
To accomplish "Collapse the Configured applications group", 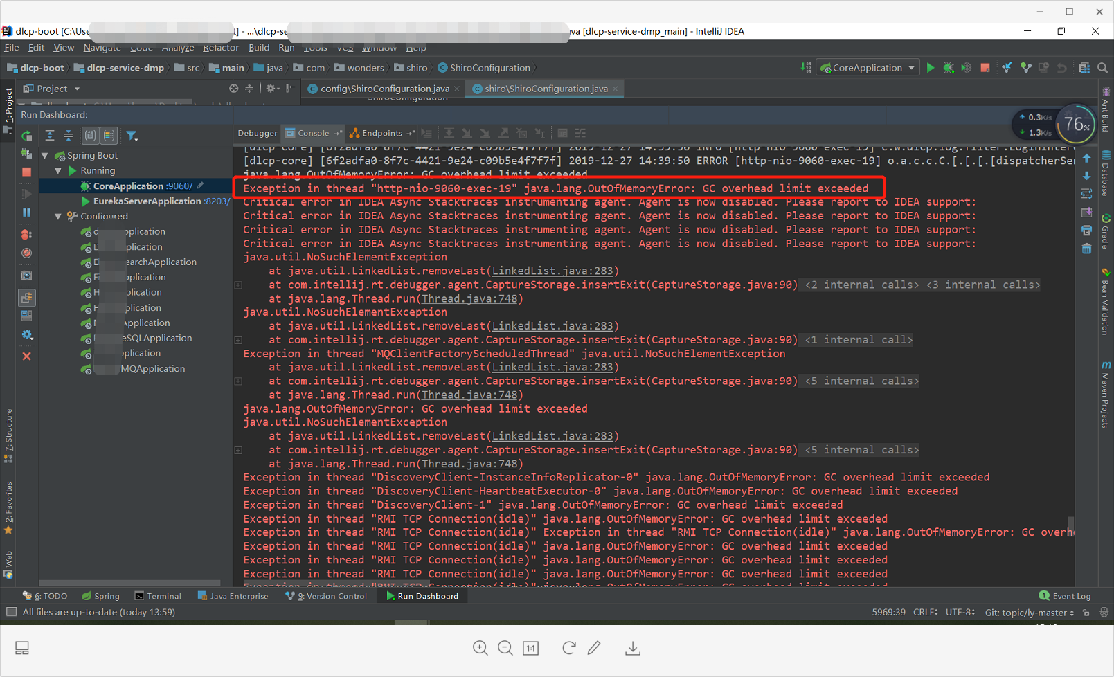I will 59,216.
